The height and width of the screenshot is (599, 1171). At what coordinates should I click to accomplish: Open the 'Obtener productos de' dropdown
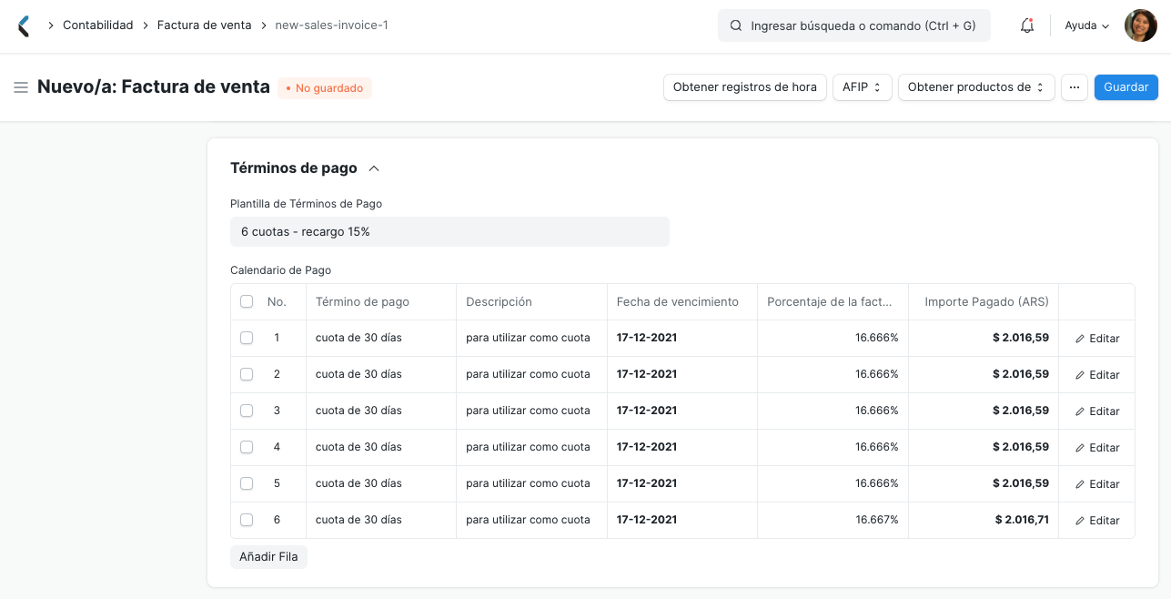(x=975, y=86)
